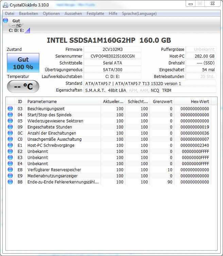The image size is (223, 256).
Task: Click the blue status orb beside Gut in disk bar
Action: click(5, 21)
